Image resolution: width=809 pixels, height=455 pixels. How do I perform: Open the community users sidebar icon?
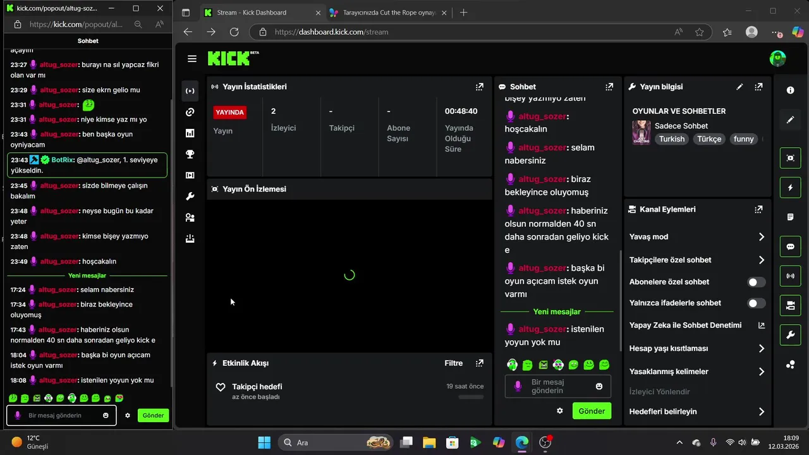(190, 217)
